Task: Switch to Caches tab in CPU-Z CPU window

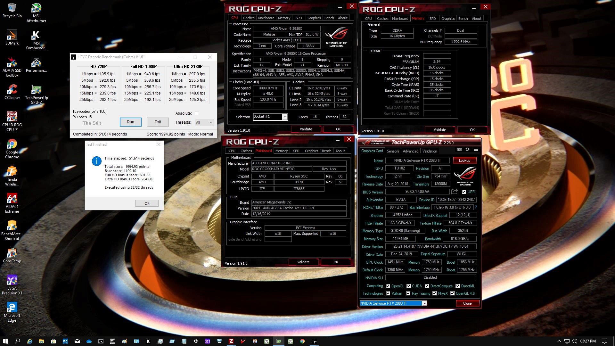Action: tap(249, 18)
